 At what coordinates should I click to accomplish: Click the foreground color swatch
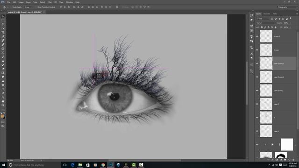2,116
